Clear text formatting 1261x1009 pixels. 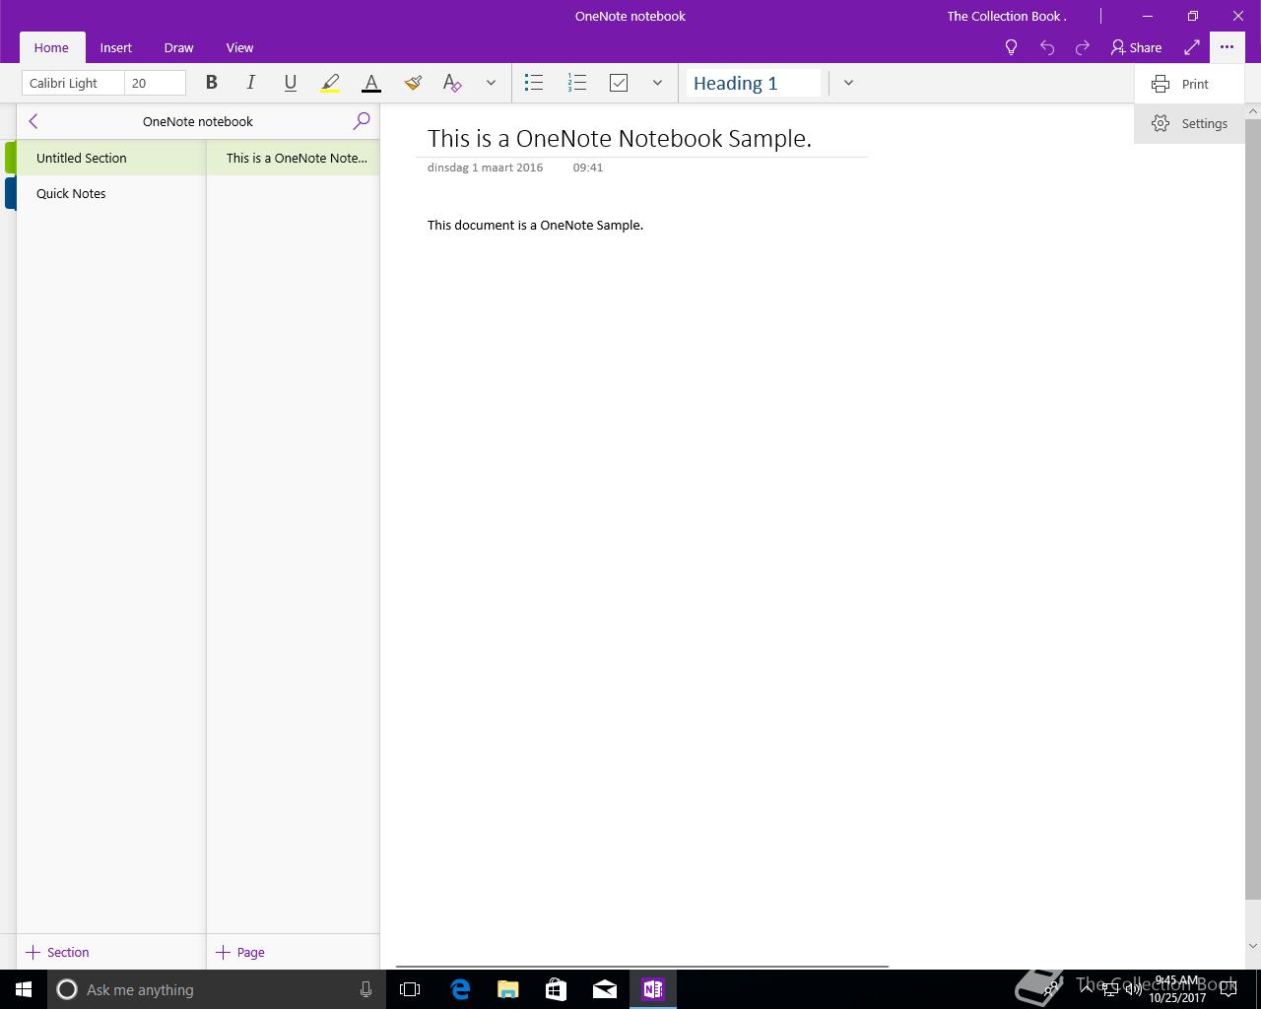point(452,83)
